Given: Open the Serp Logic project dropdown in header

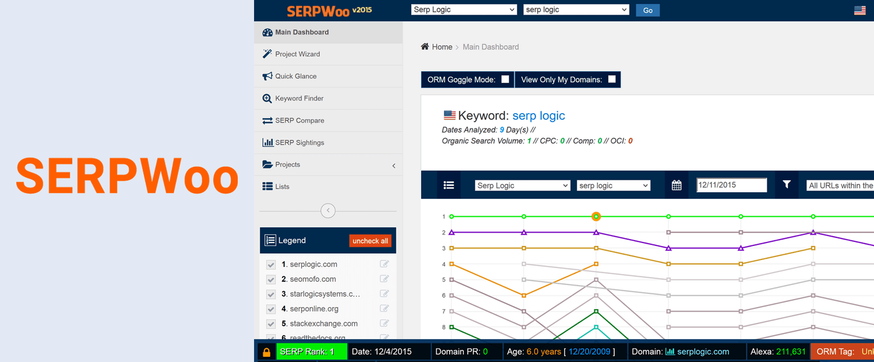Looking at the screenshot, I should 464,10.
